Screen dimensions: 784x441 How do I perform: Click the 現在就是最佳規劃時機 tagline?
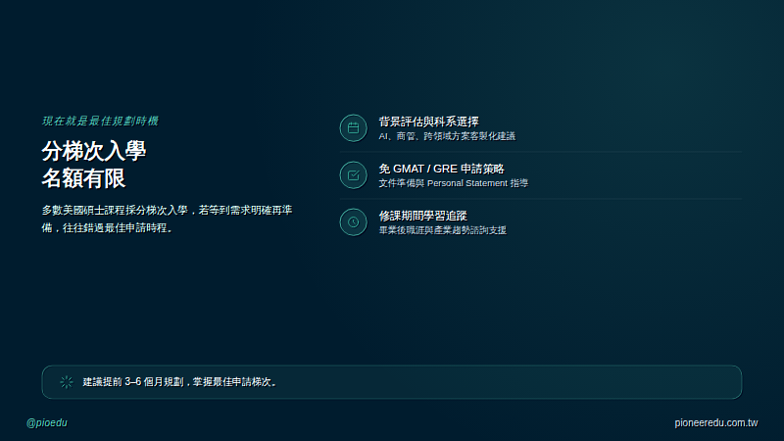click(x=100, y=121)
